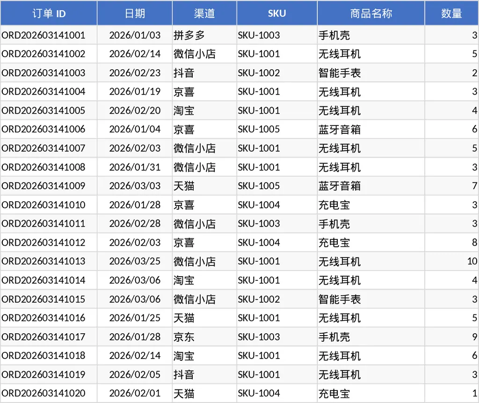Screen dimensions: 479x403
Task: Select order ORD202603141001
Action: point(49,35)
